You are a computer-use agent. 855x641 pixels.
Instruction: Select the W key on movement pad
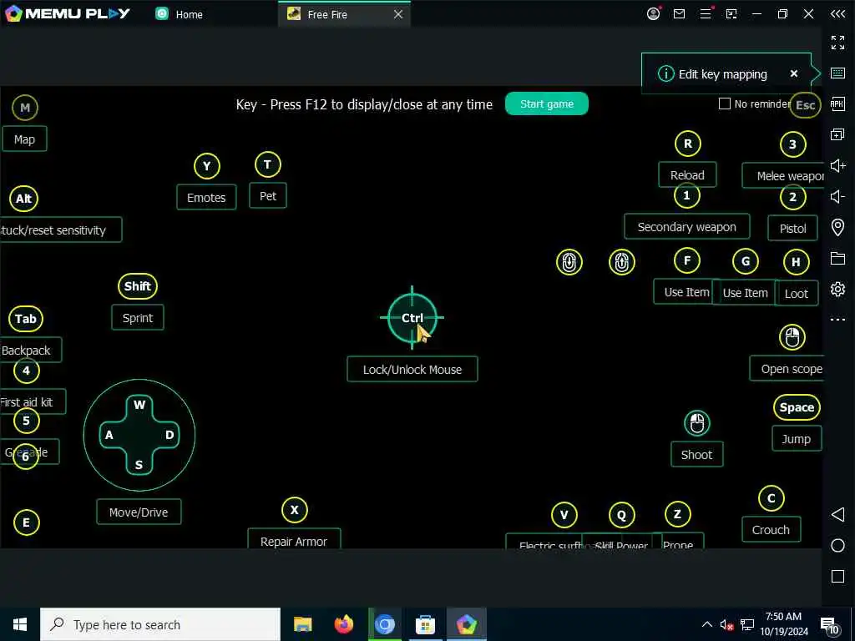pyautogui.click(x=139, y=405)
